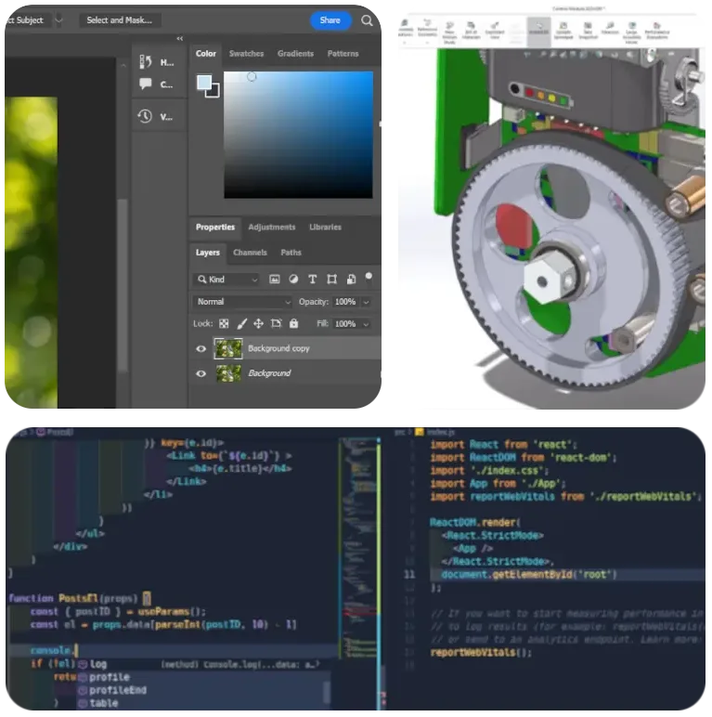Filter layers for shape layers
712x717 pixels.
click(x=331, y=280)
